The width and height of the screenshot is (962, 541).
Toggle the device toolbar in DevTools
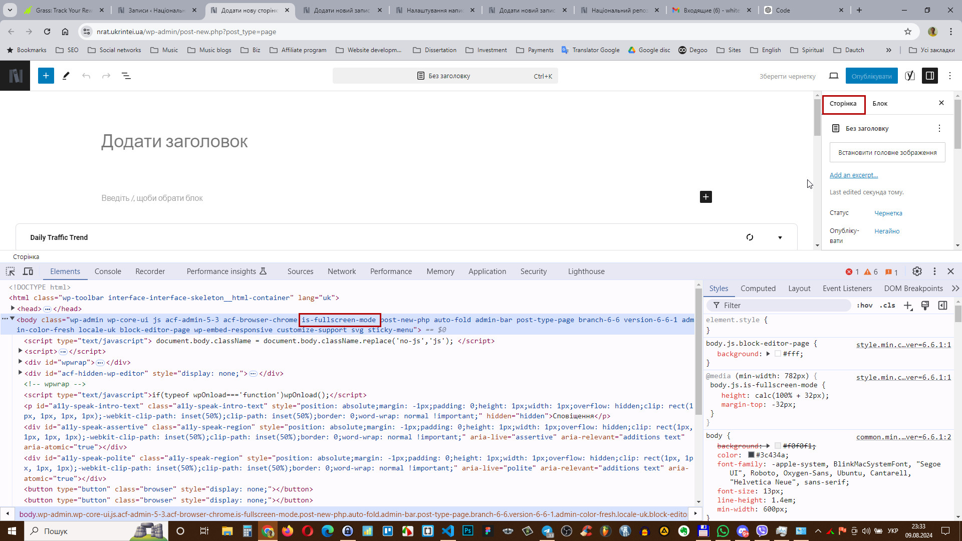tap(28, 271)
